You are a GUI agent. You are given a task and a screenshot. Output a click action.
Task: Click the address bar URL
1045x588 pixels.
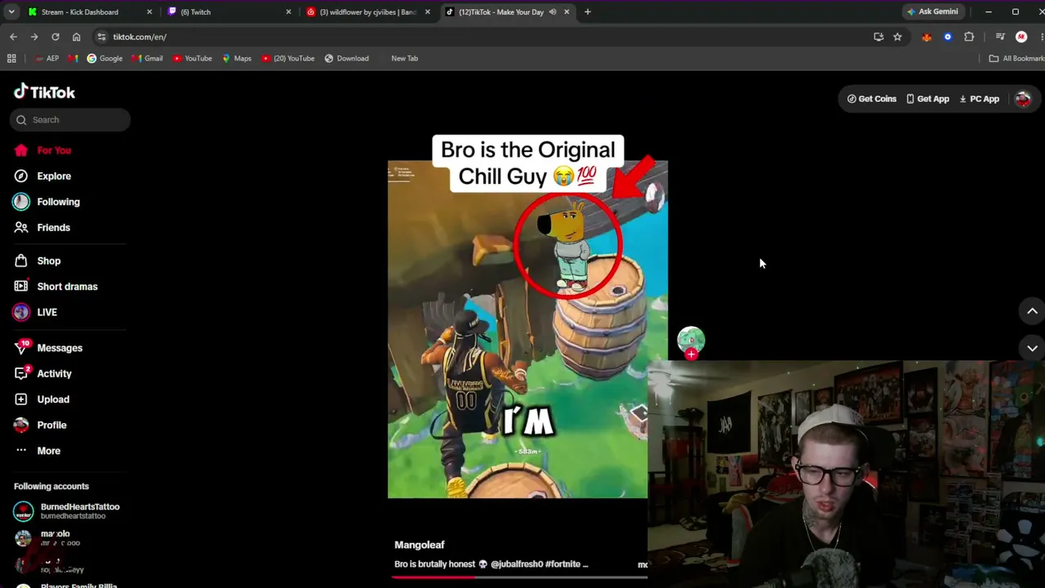(x=140, y=37)
